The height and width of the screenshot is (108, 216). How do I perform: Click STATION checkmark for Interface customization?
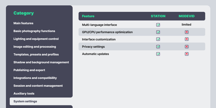158,39
